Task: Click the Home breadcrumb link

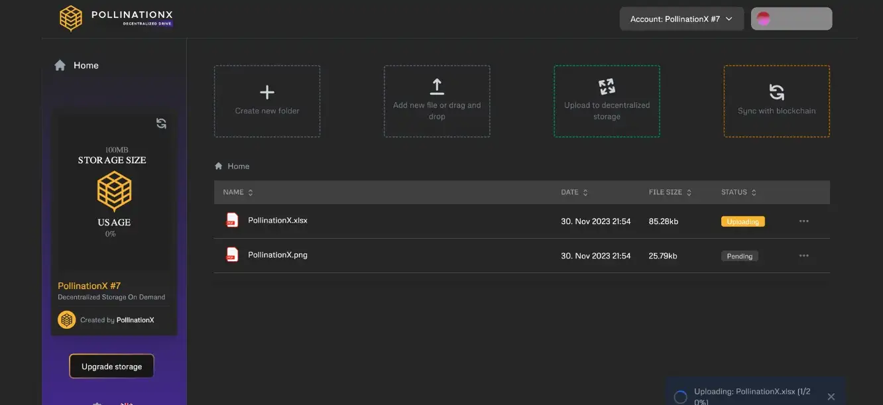Action: click(239, 166)
